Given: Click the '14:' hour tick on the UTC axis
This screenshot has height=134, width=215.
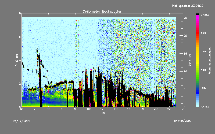Looking at the screenshot, I should coord(116,109).
